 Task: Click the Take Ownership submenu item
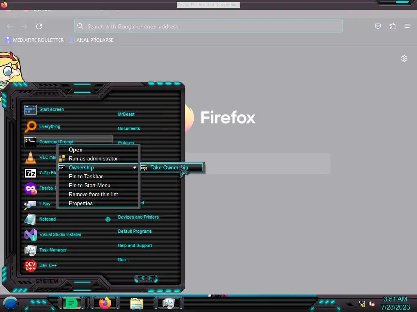(x=171, y=168)
